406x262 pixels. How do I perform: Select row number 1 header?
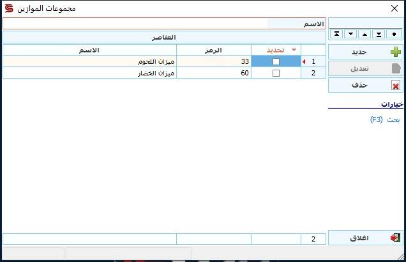coord(313,62)
